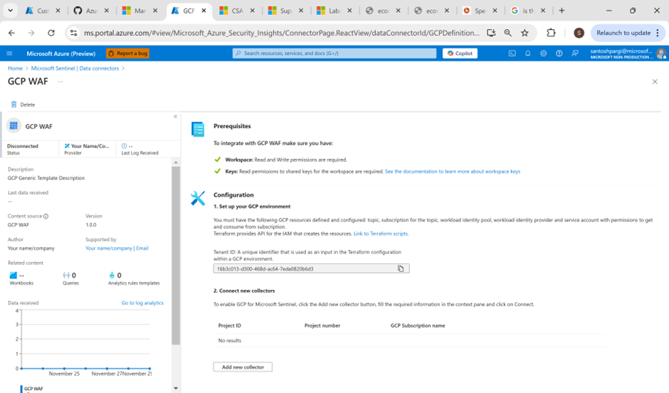Open the Chrome profile avatar S
The width and height of the screenshot is (669, 393).
point(579,33)
